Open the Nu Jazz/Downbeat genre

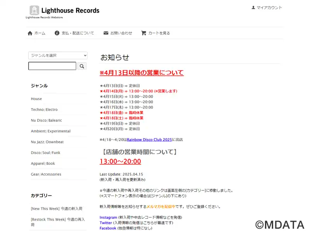pos(47,142)
